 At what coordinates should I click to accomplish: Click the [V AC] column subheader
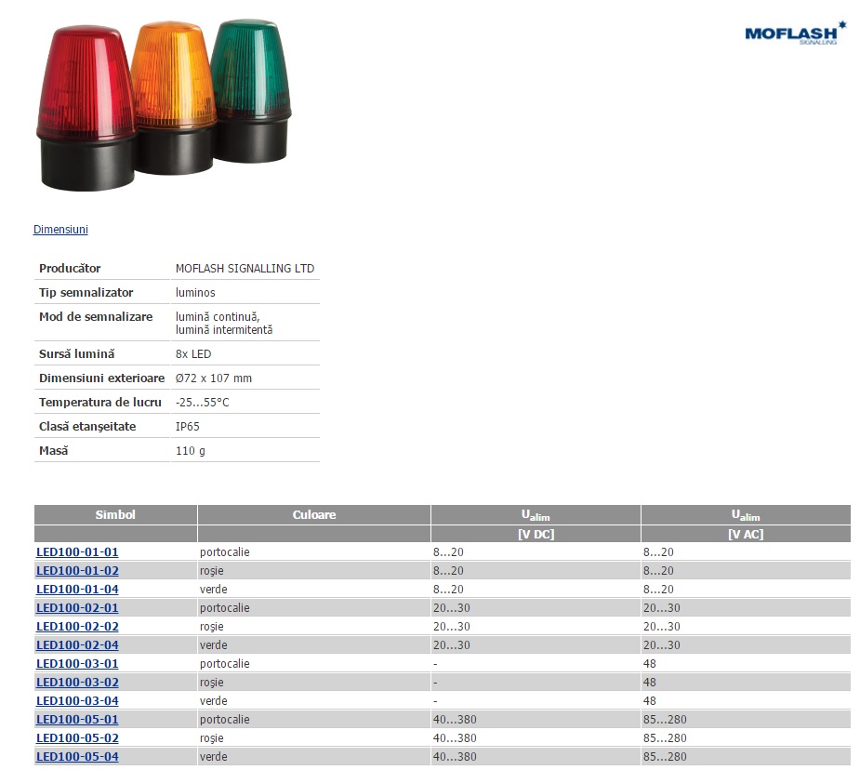[x=746, y=534]
